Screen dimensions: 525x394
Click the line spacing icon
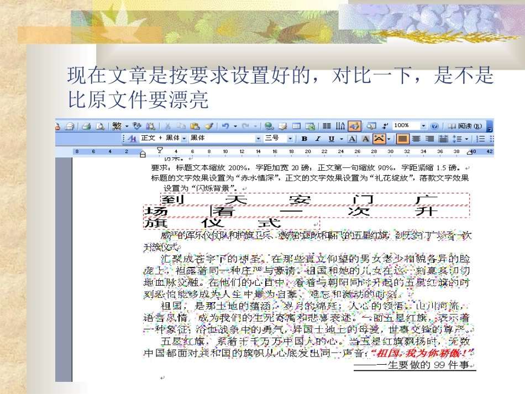pos(456,139)
